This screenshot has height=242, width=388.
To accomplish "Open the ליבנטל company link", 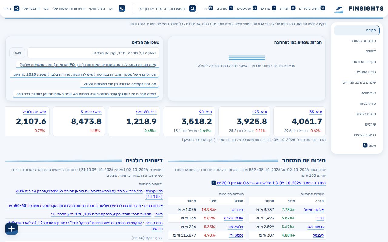I will click(318, 235).
